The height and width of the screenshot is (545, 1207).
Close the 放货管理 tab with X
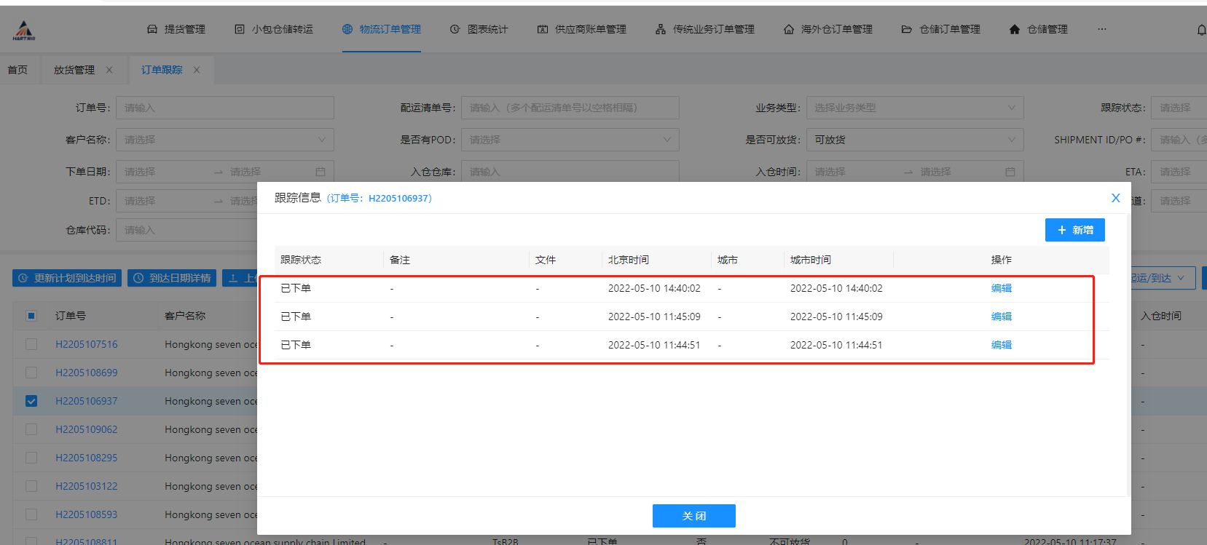pos(109,70)
